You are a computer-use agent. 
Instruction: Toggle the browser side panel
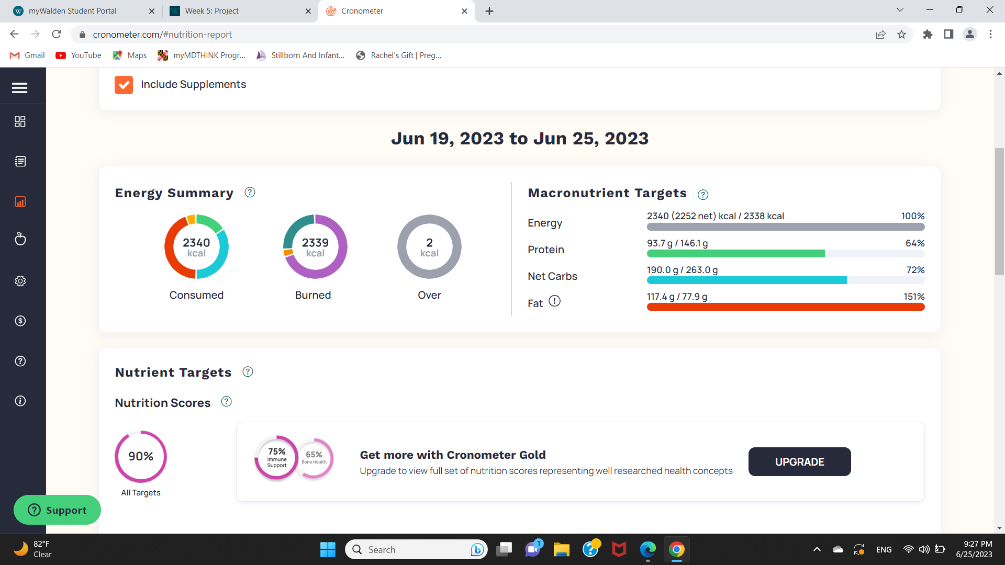tap(948, 34)
